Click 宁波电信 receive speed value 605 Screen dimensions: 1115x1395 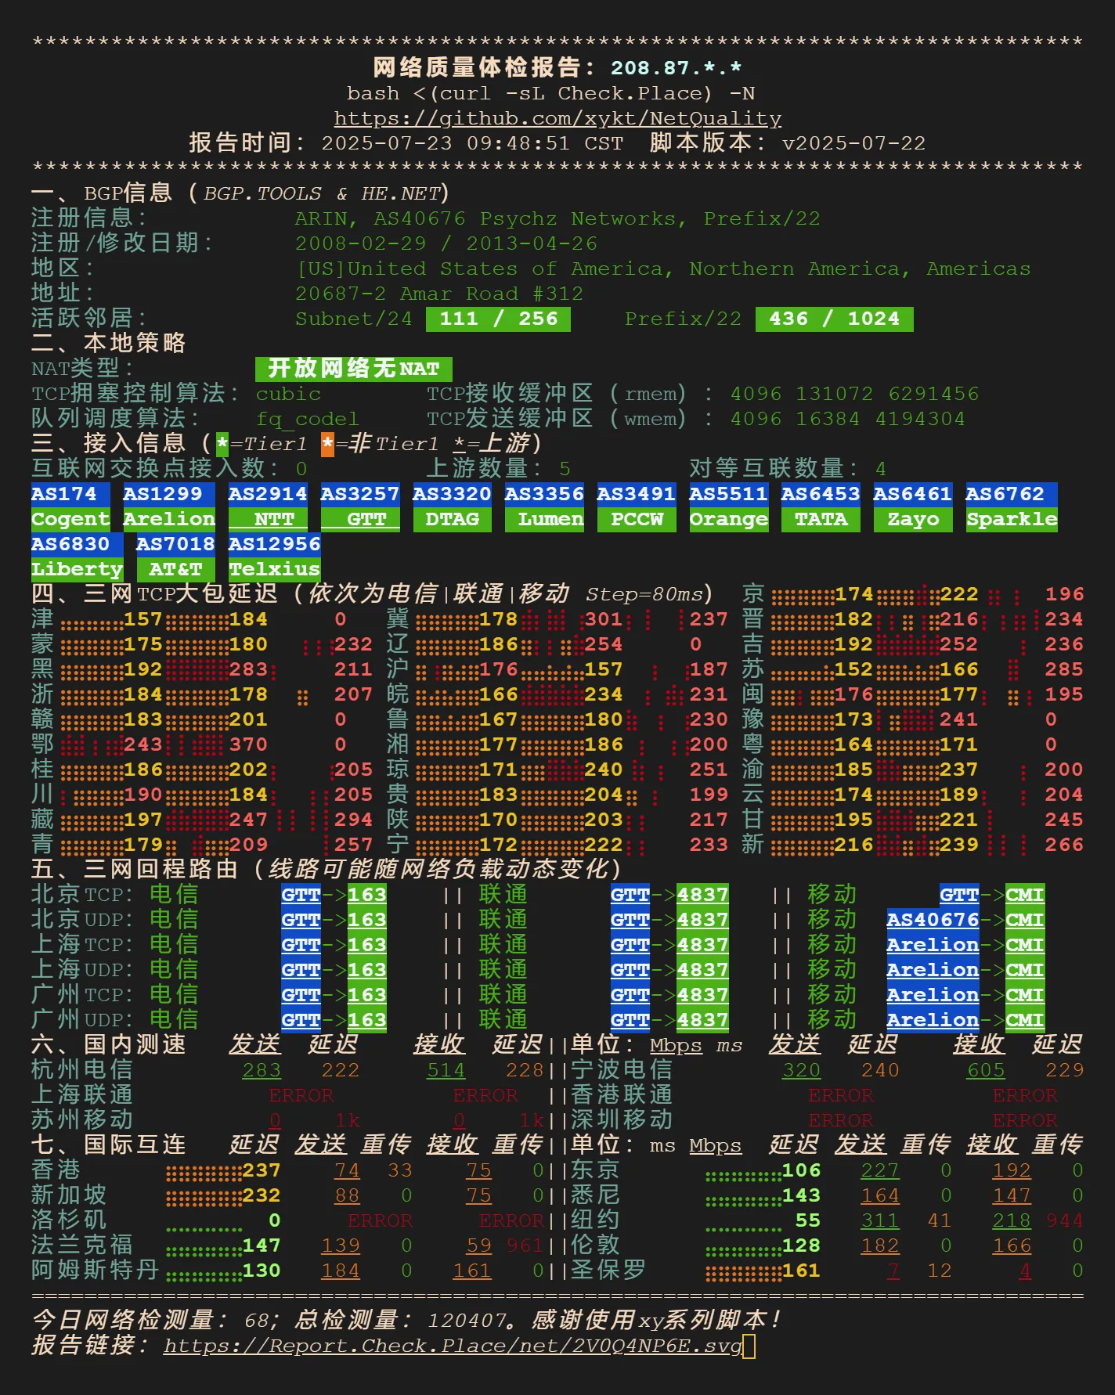coord(986,1070)
